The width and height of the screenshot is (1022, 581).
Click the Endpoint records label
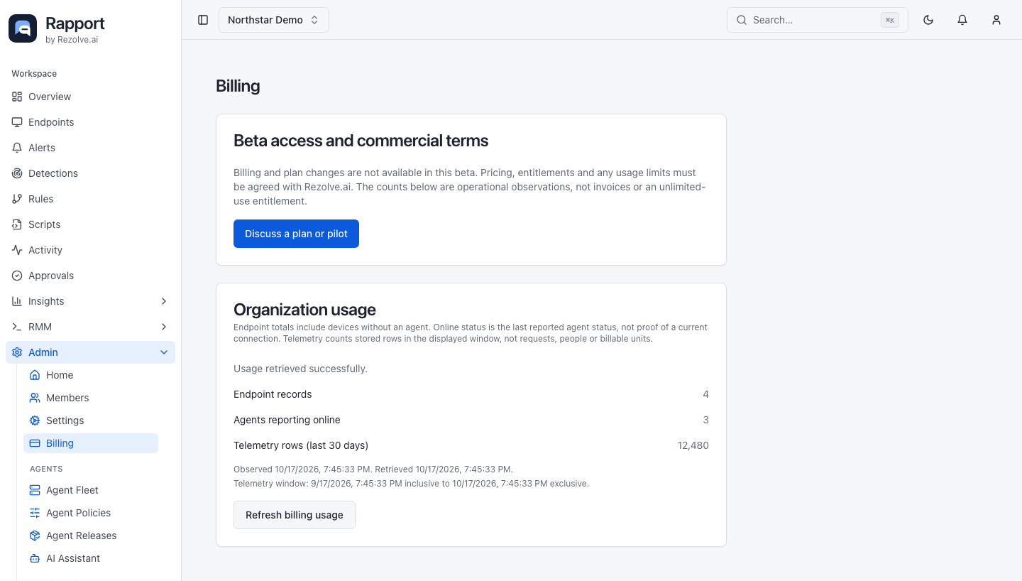coord(273,394)
